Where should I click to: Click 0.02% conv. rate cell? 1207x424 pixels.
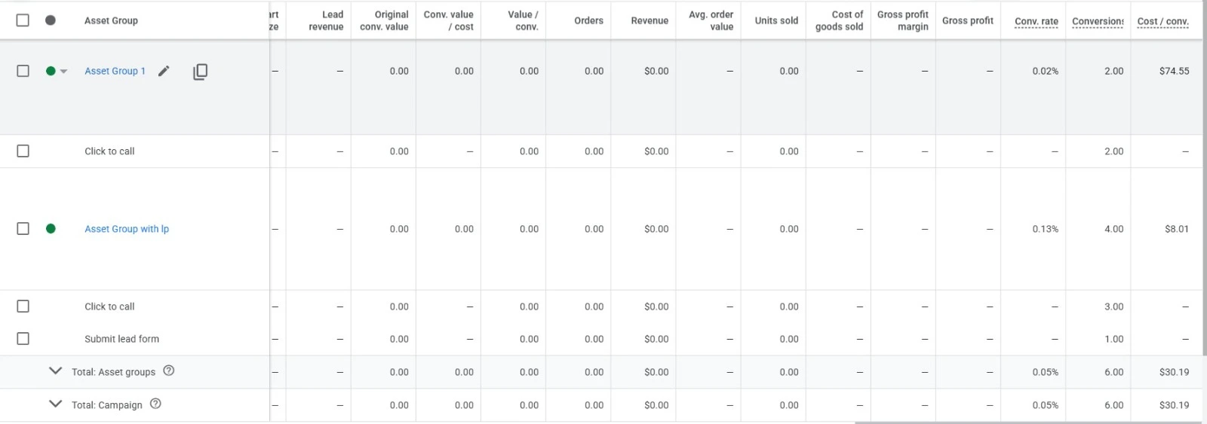[x=1045, y=71]
